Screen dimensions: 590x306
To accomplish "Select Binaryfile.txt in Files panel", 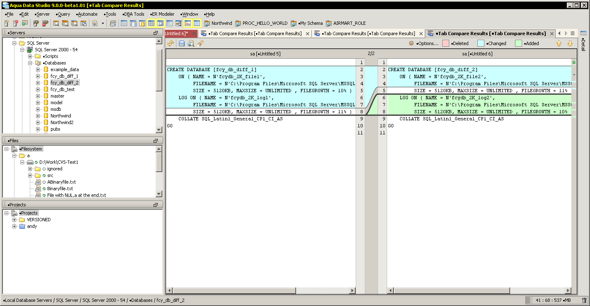I will [60, 189].
